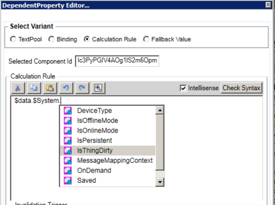This screenshot has width=275, height=205.
Task: Click the Copy toolbar icon
Action: (x=34, y=88)
